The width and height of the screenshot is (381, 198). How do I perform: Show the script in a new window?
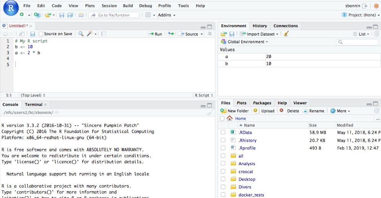tap(22, 34)
